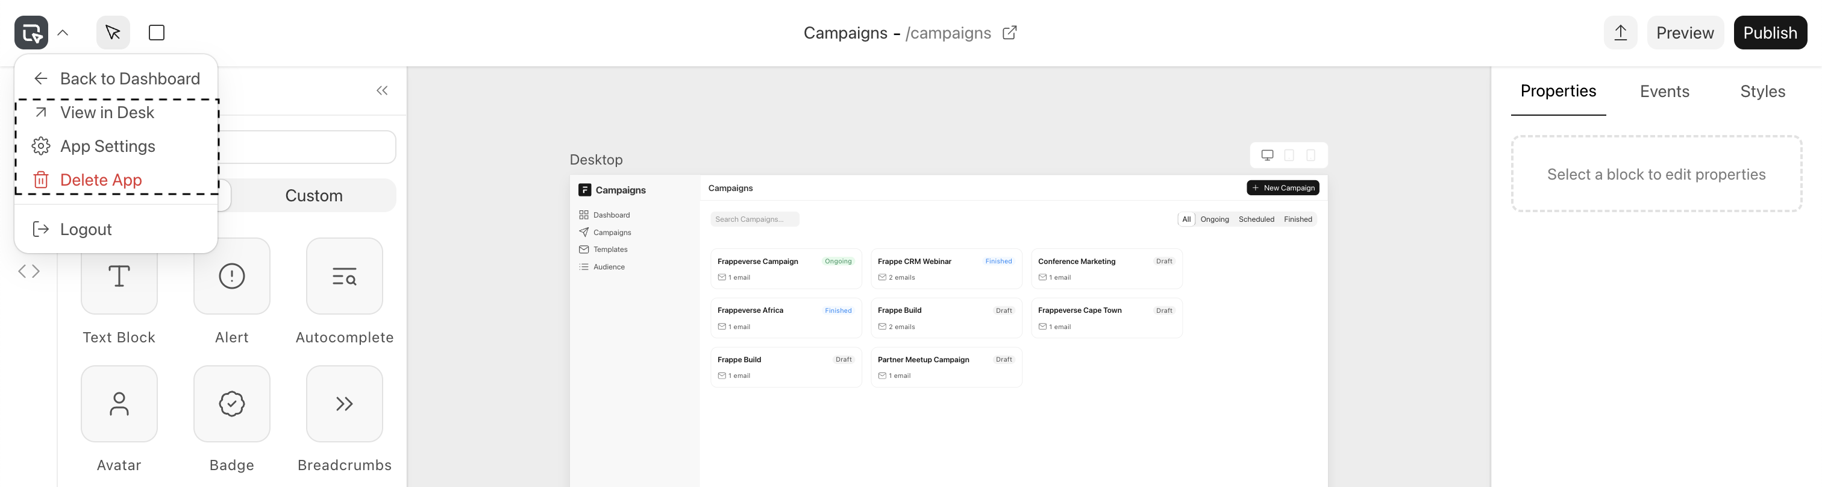This screenshot has height=487, width=1822.
Task: Collapse the app menu chevron
Action: pyautogui.click(x=63, y=33)
